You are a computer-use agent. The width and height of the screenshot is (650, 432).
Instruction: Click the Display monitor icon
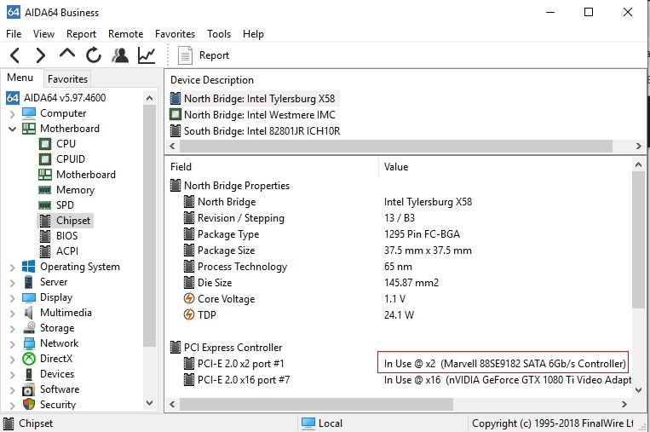coord(29,297)
